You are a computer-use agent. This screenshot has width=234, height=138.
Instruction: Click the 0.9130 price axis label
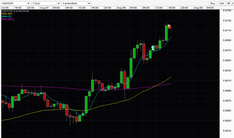pos(227,21)
